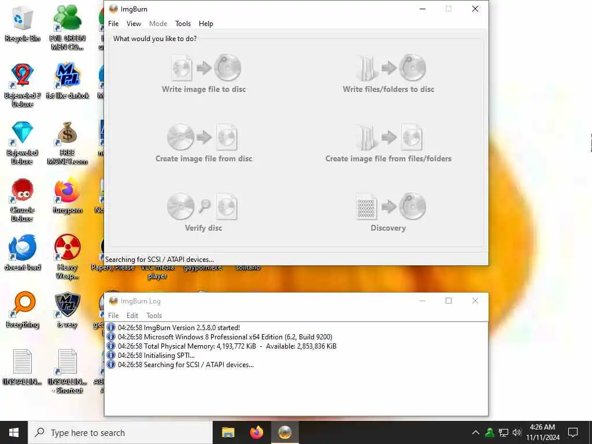Select the Chuzzle Deluxe desktop shortcut

[23, 200]
